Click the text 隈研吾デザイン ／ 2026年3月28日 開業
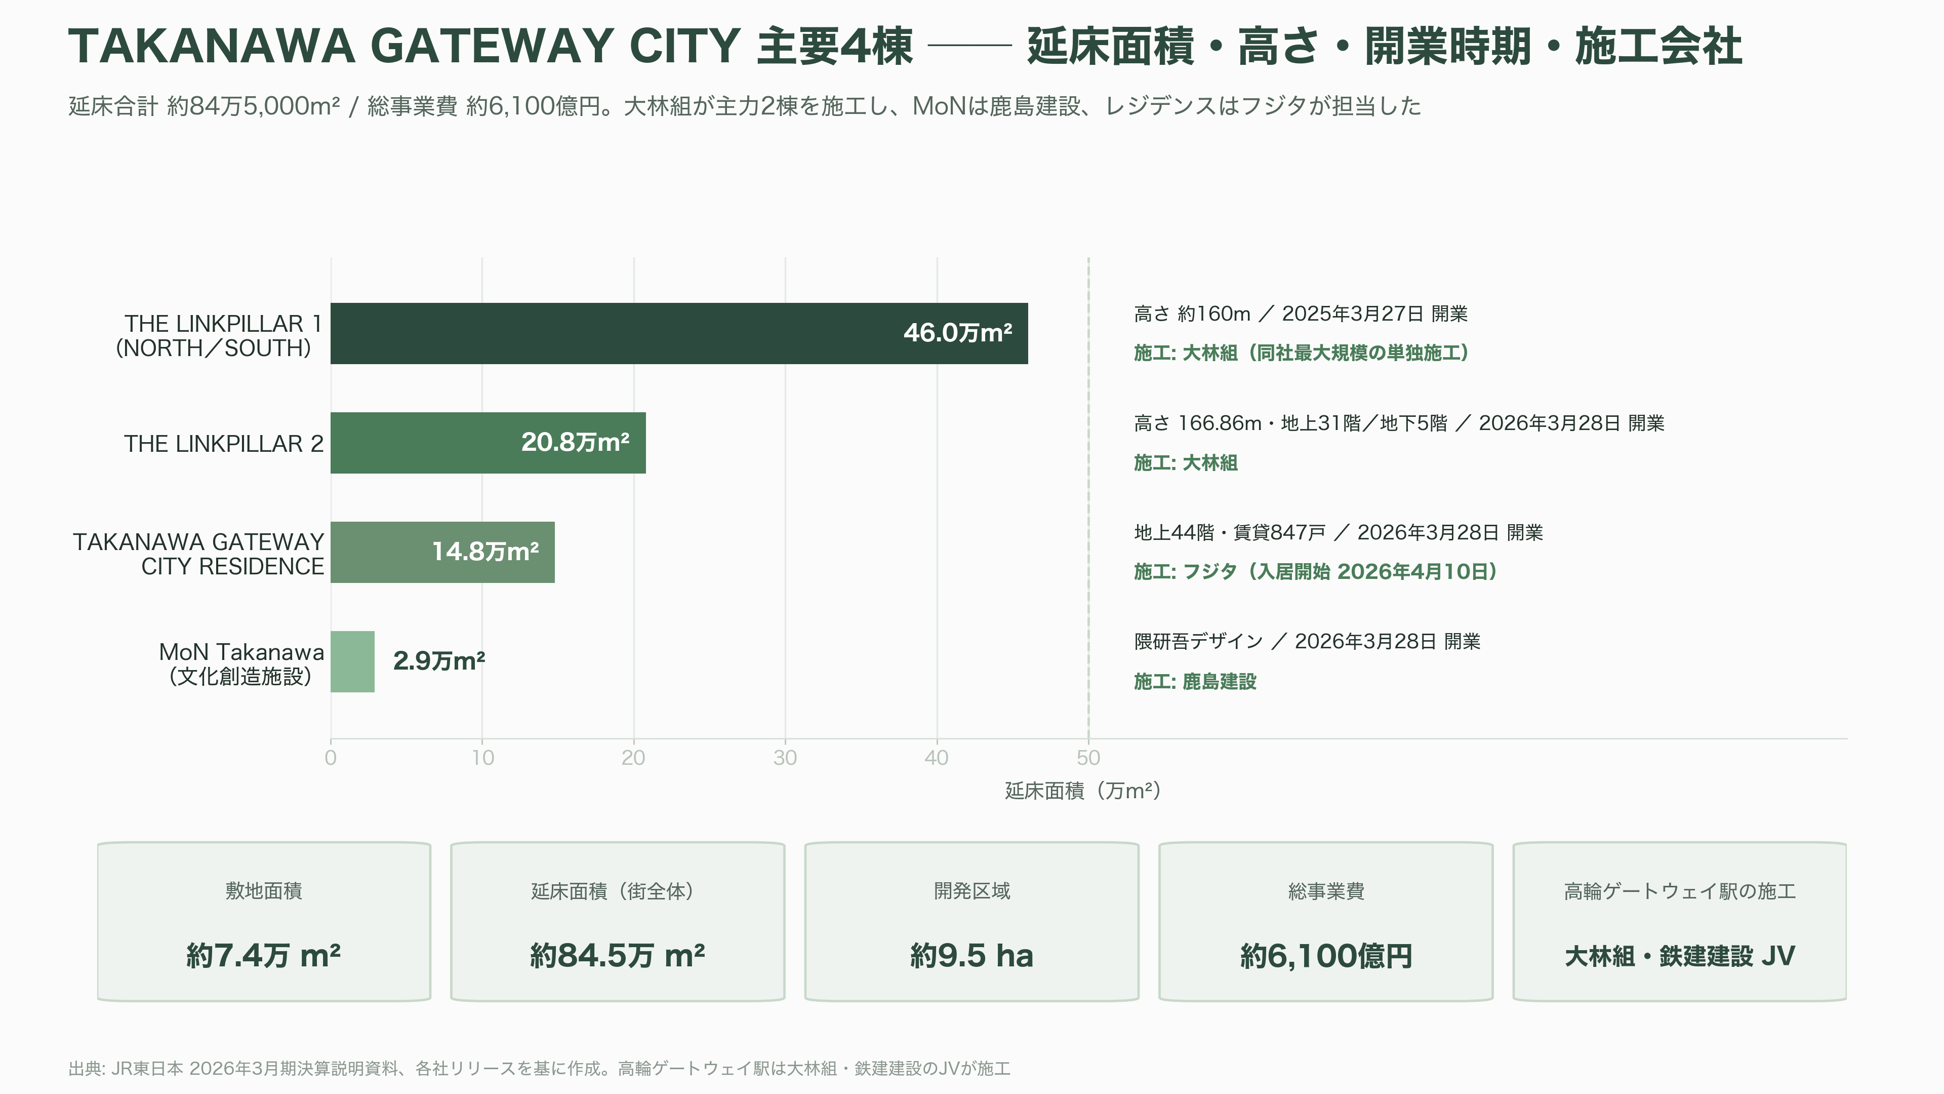Screen dimensions: 1944x1094 [x=1307, y=641]
